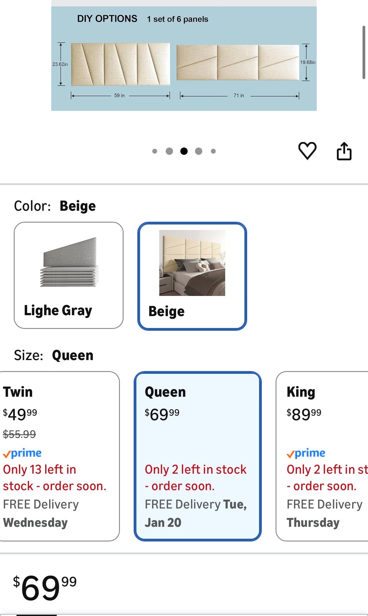The image size is (368, 616).
Task: Tap the share icon
Action: coord(344,151)
